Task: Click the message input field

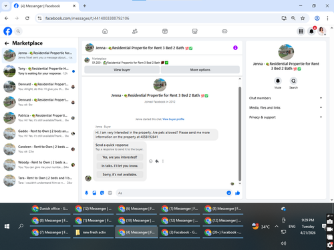Action: (x=171, y=193)
